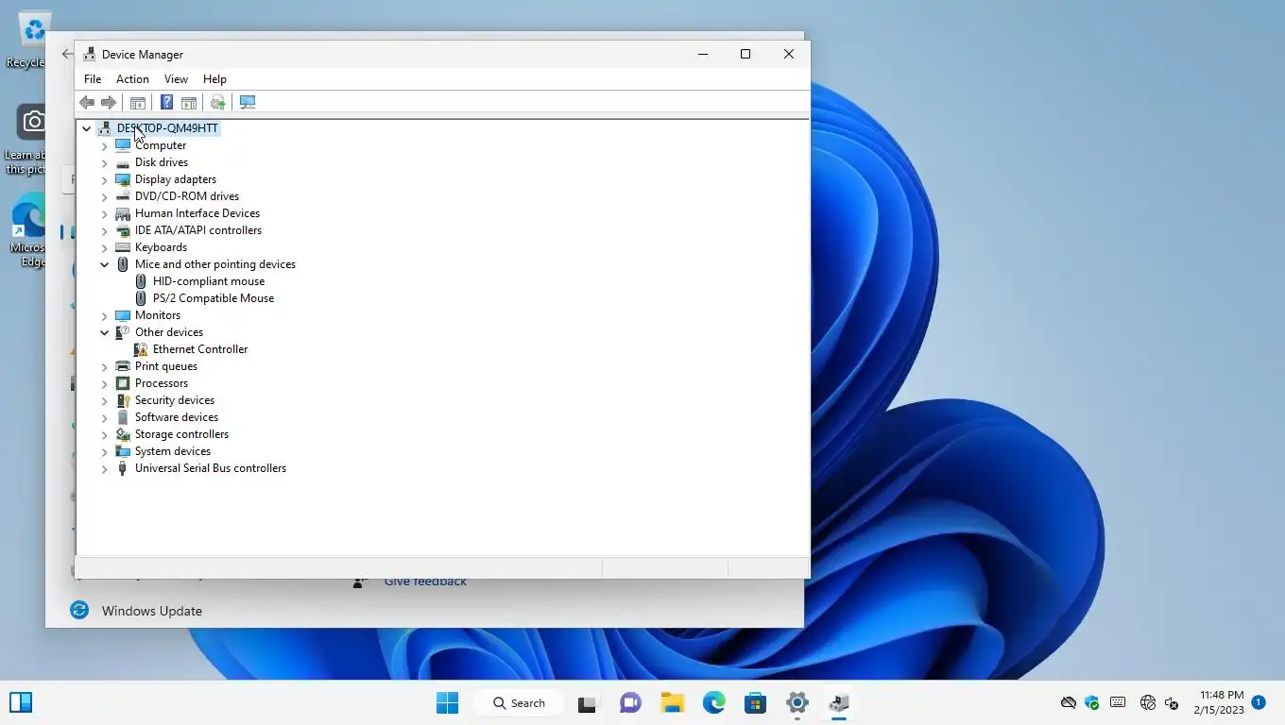Image resolution: width=1285 pixels, height=725 pixels.
Task: Click the Update device driver toolbar icon
Action: click(x=218, y=103)
